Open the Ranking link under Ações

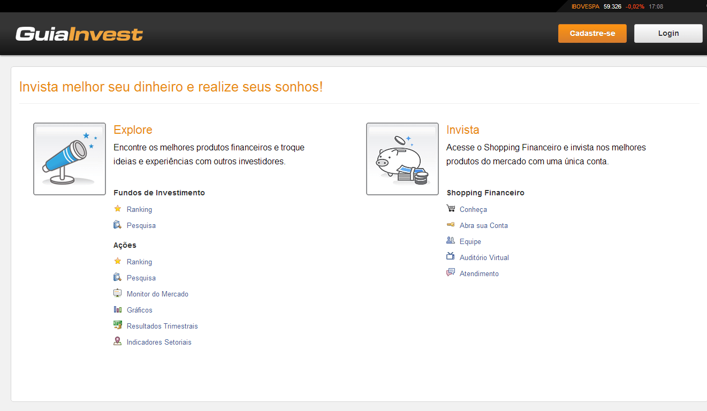pos(139,262)
